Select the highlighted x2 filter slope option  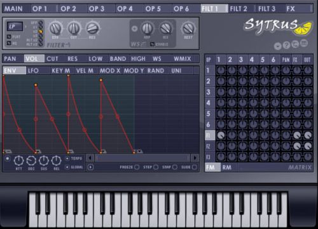pos(41,32)
